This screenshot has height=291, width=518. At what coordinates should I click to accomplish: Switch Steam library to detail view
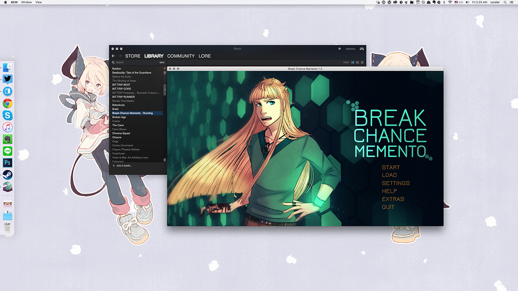(352, 63)
